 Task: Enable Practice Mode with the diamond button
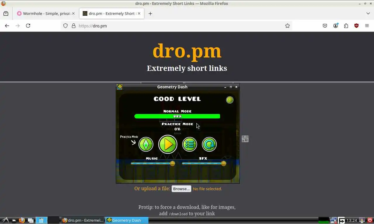(146, 144)
